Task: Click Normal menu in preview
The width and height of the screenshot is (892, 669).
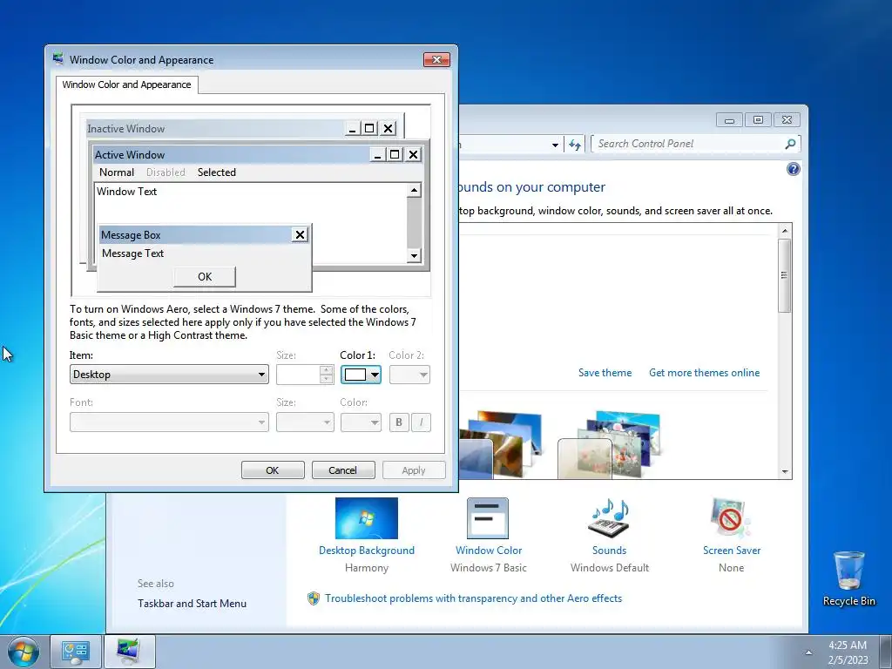Action: (x=117, y=172)
